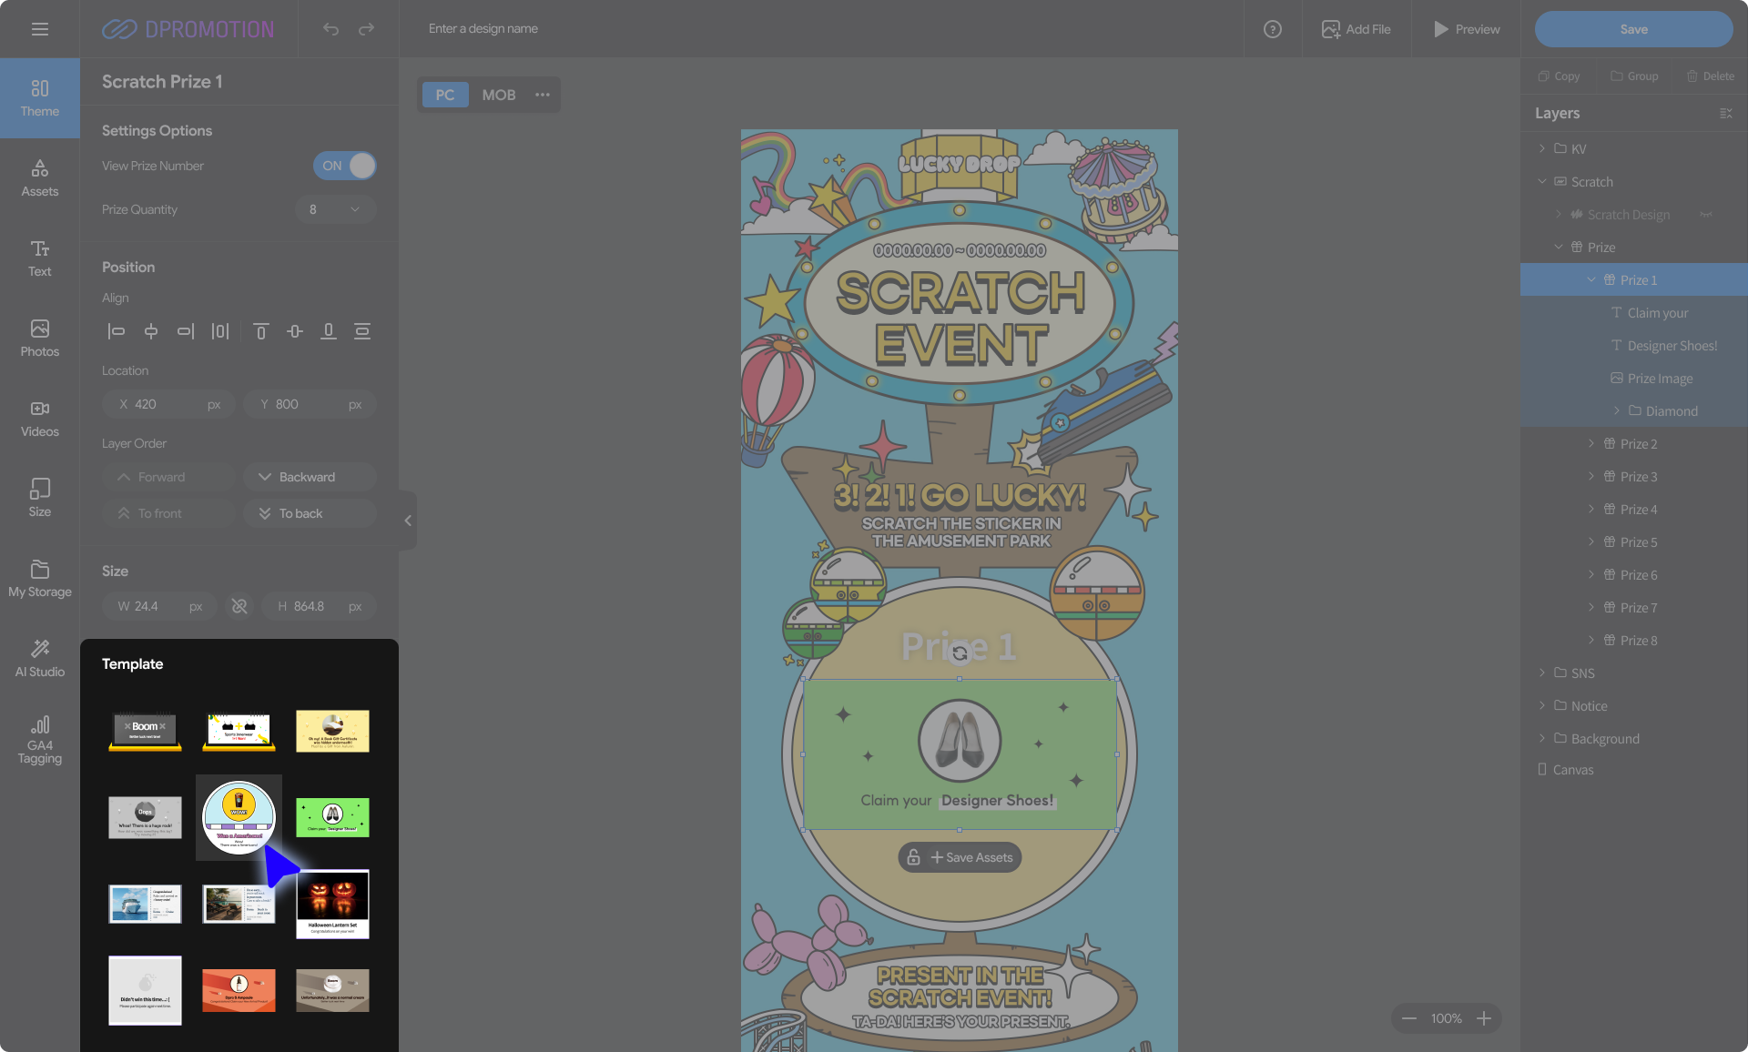Open the help question mark icon

pyautogui.click(x=1272, y=29)
